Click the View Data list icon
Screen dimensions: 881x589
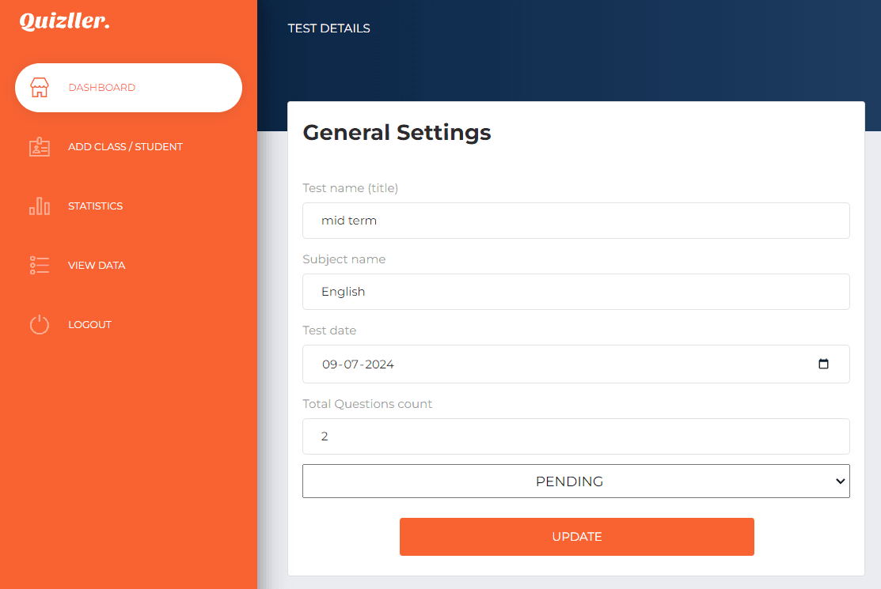pos(40,266)
